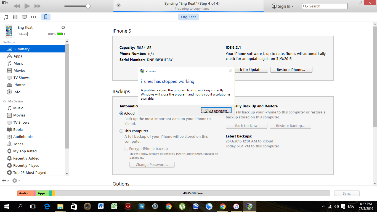Open the iTunes window menu dropdown at top-left

click(5, 3)
